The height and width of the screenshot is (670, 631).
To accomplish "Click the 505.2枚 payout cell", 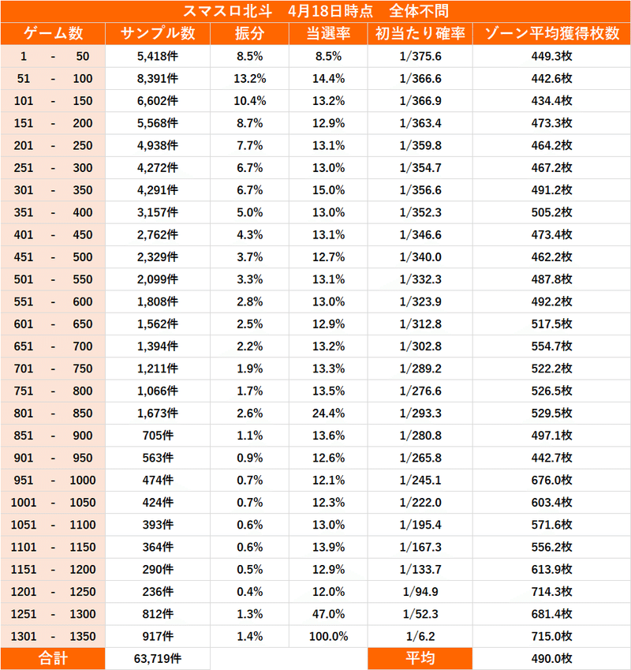I will click(x=551, y=212).
